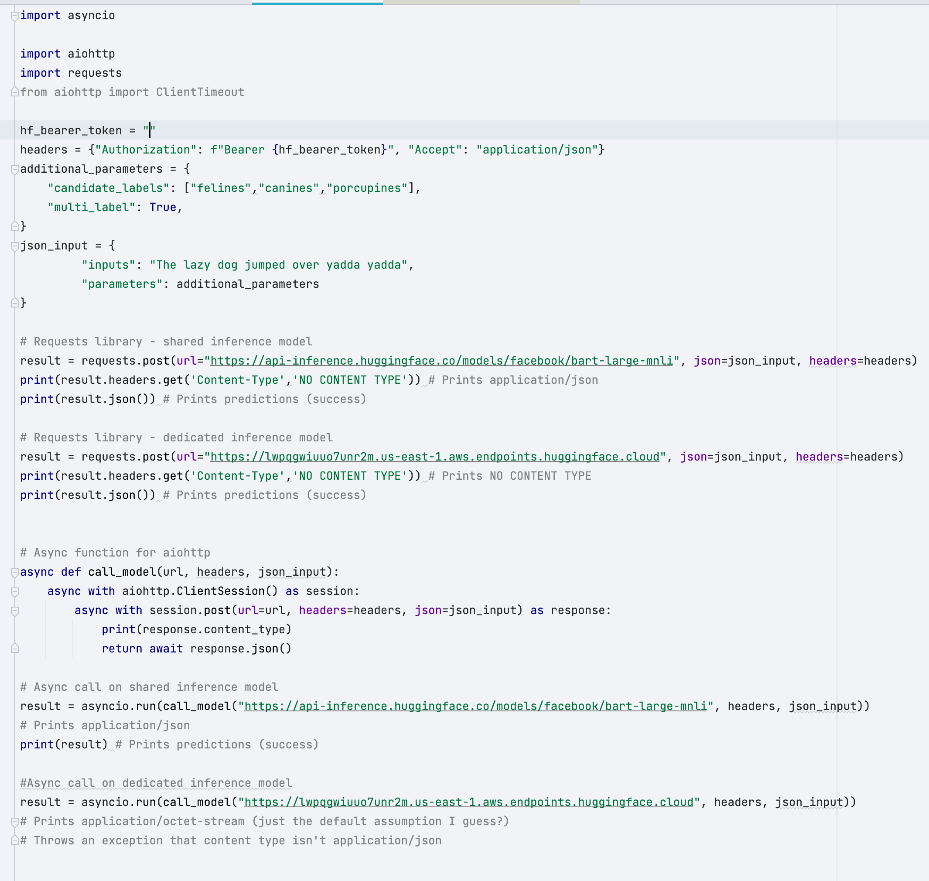Click closing fold marker of json_input brace
Screen dimensions: 929x881
click(14, 303)
